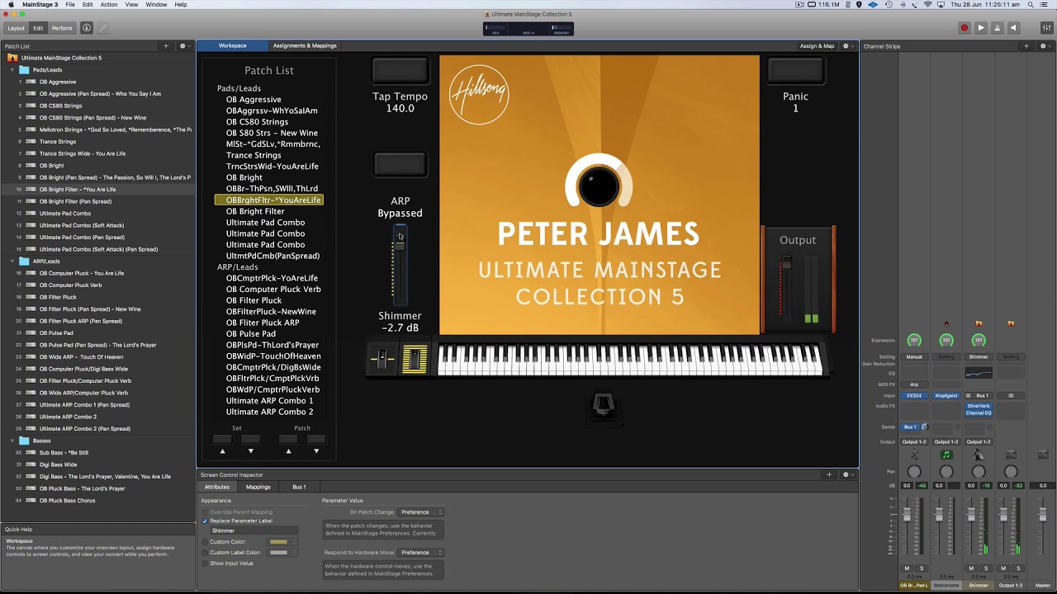Open the SilverVerb audio effect slot
Viewport: 1057px width, 594px height.
click(x=979, y=406)
